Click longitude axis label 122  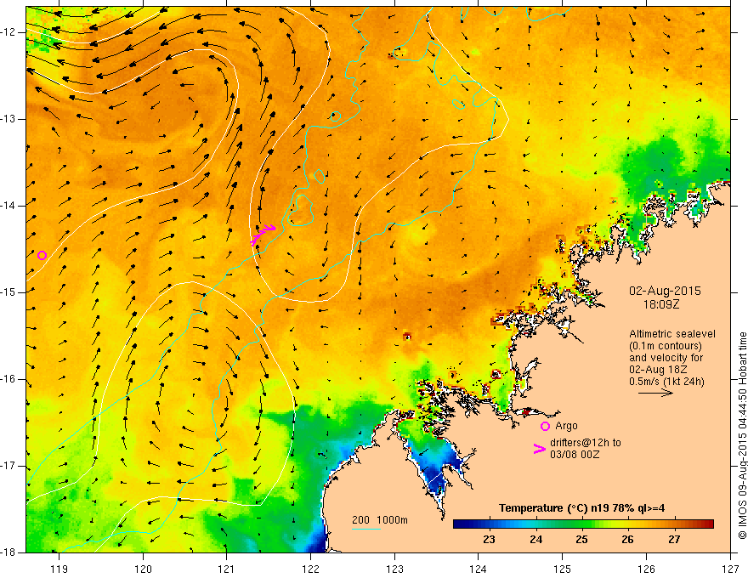click(310, 569)
